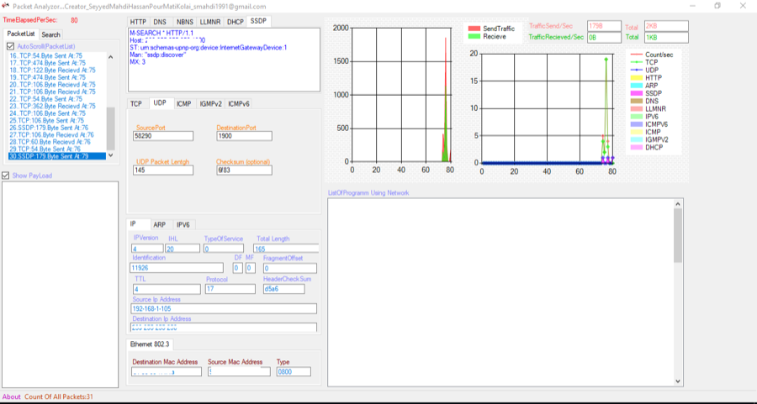Open the IGMPv2 tab

pyautogui.click(x=210, y=104)
